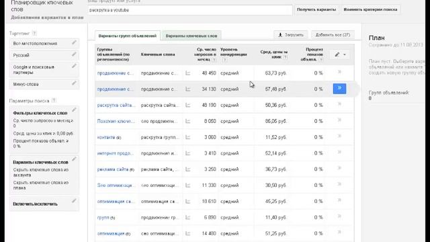Show trend chart icon for раскрутка сайта row
Screen dimensions: 430x242
(x=188, y=105)
